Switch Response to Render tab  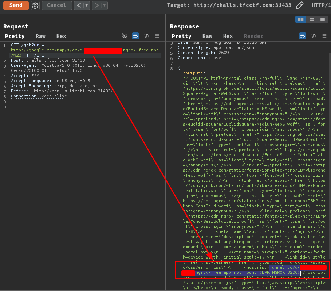click(x=253, y=36)
